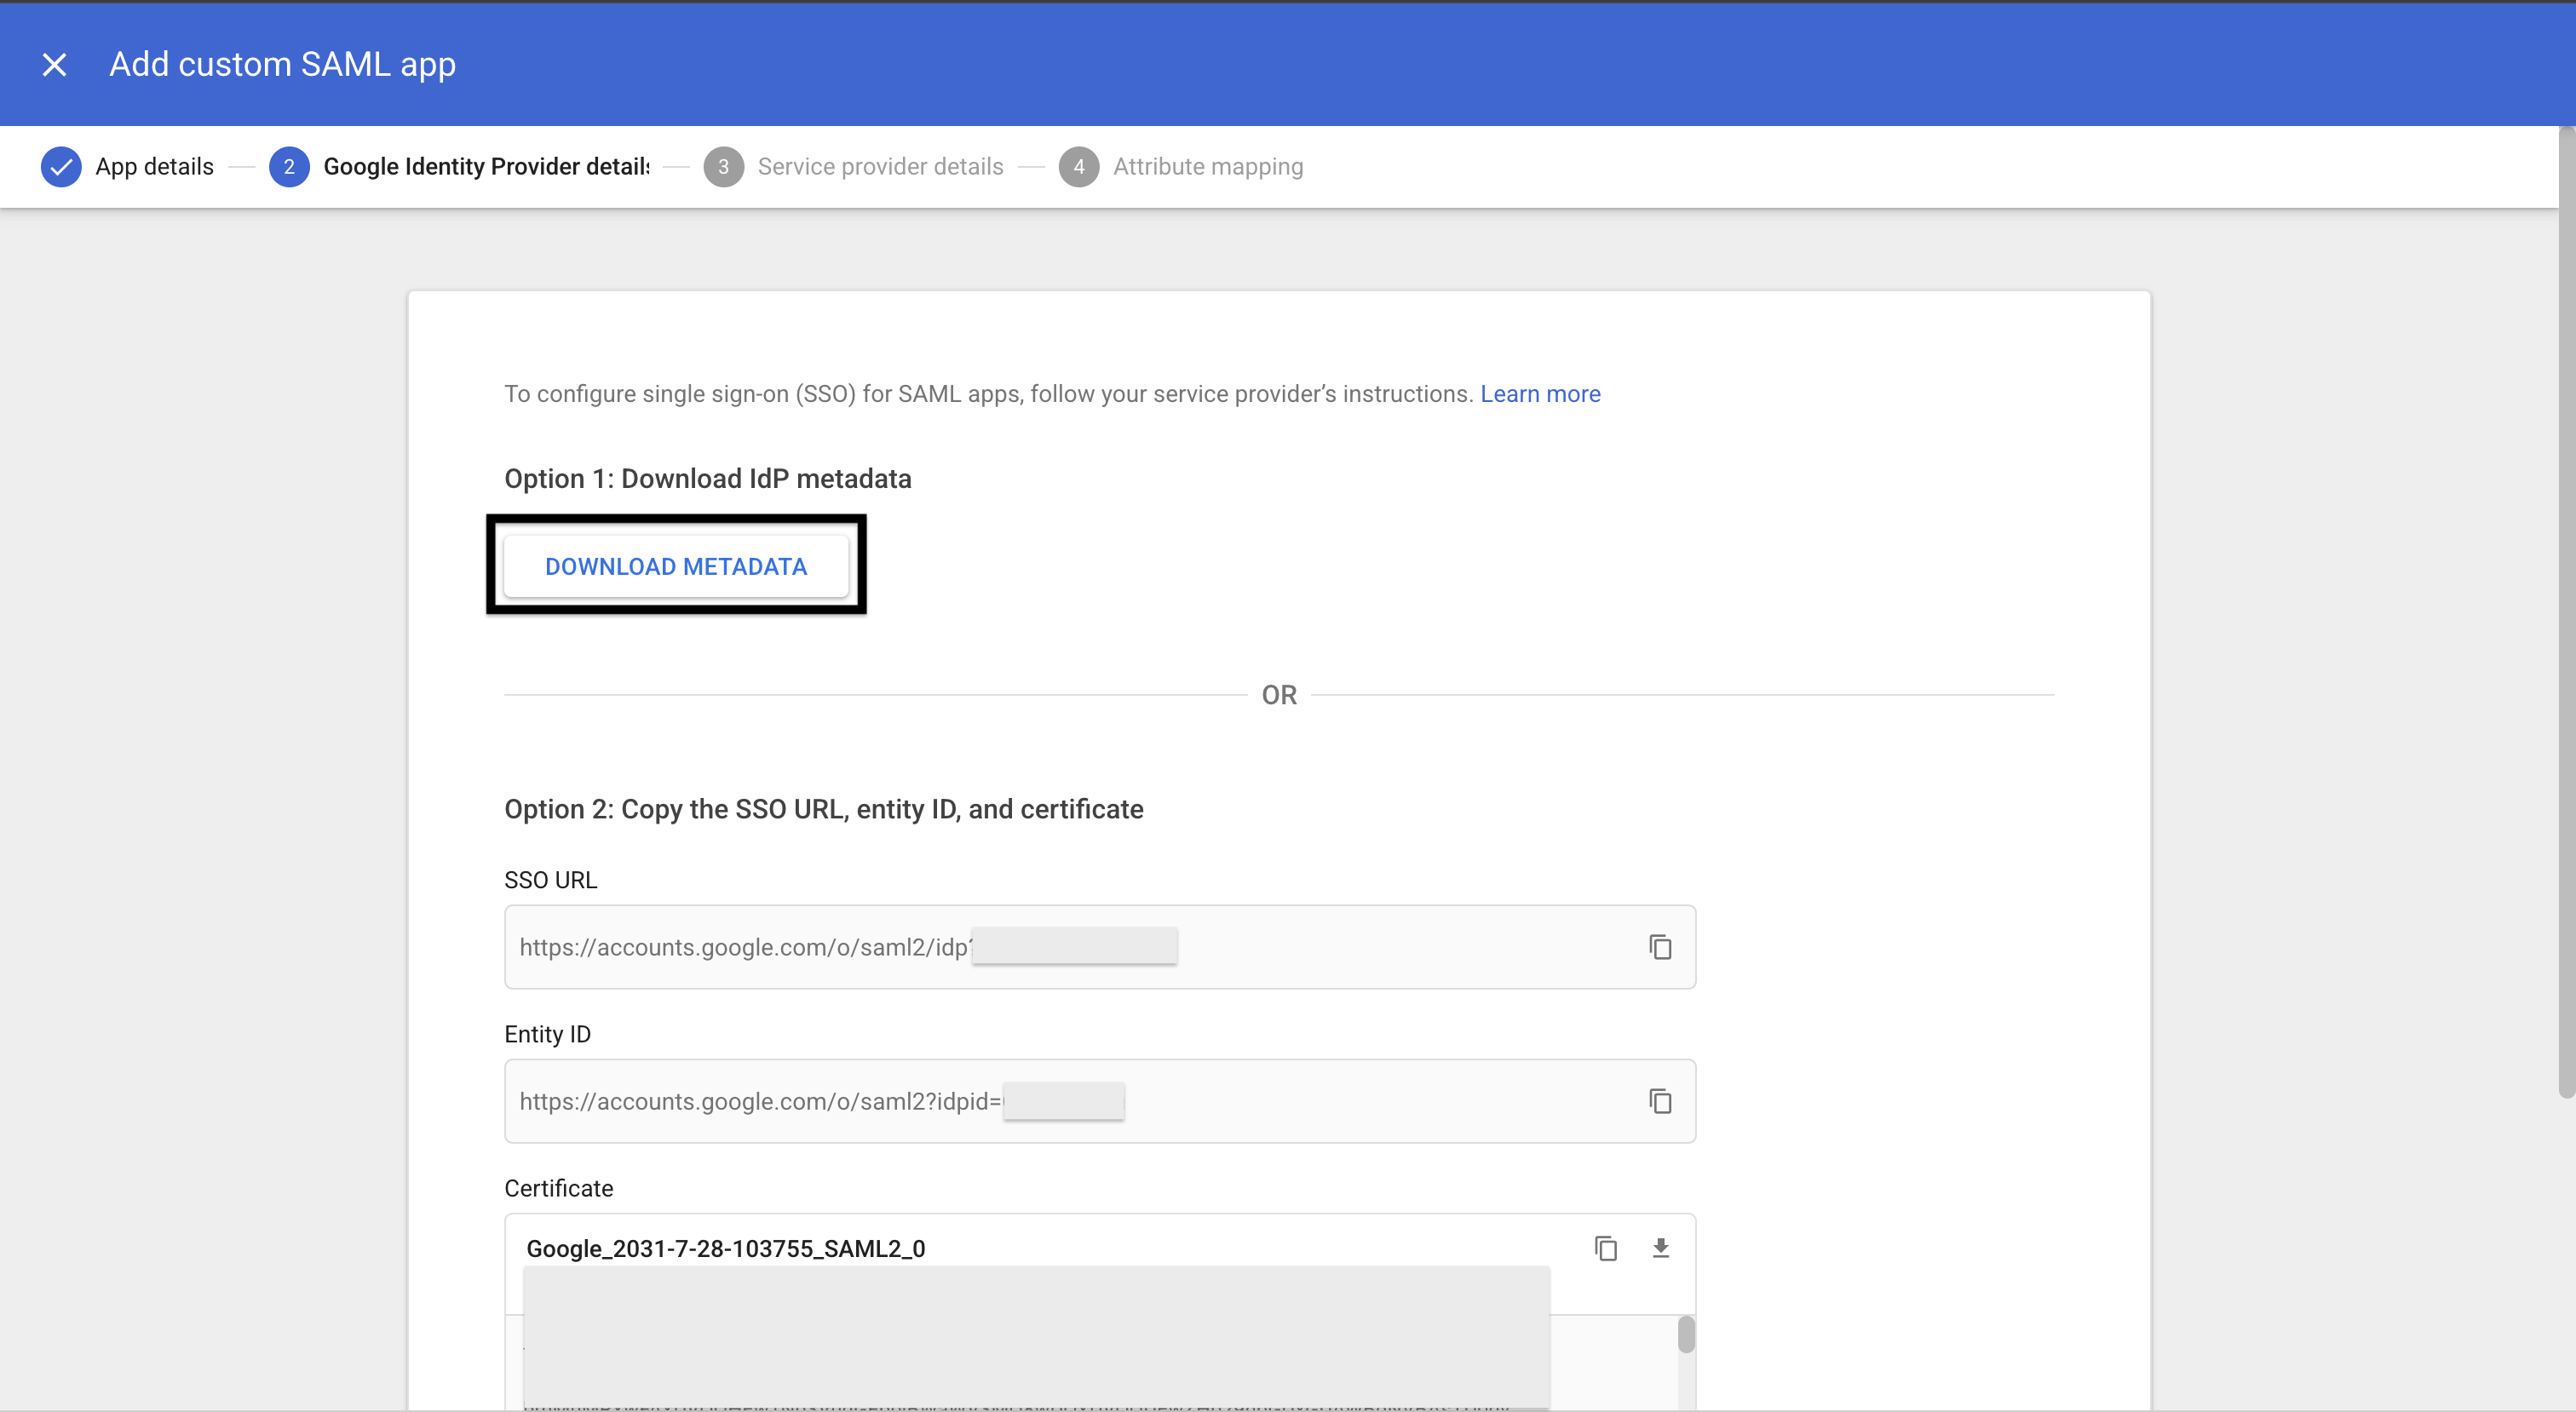Click the DOWNLOAD METADATA button
2576x1412 pixels.
coord(676,566)
